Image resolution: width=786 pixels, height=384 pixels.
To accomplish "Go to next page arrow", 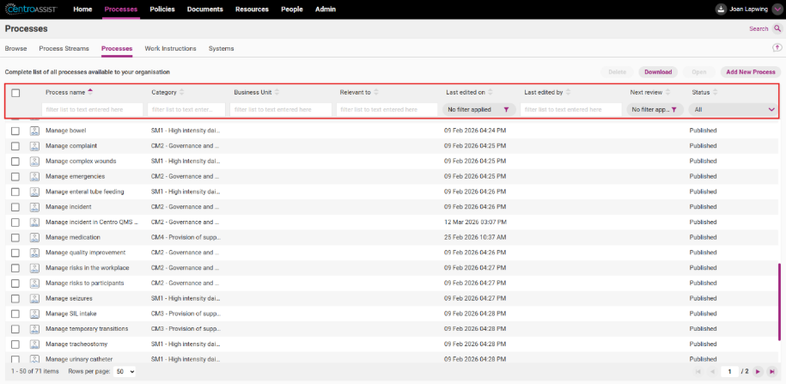I will coord(758,371).
